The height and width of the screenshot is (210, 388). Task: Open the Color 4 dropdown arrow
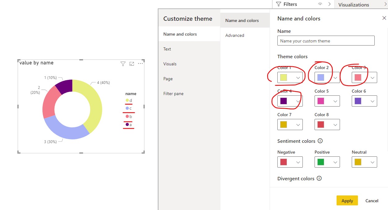tap(298, 101)
